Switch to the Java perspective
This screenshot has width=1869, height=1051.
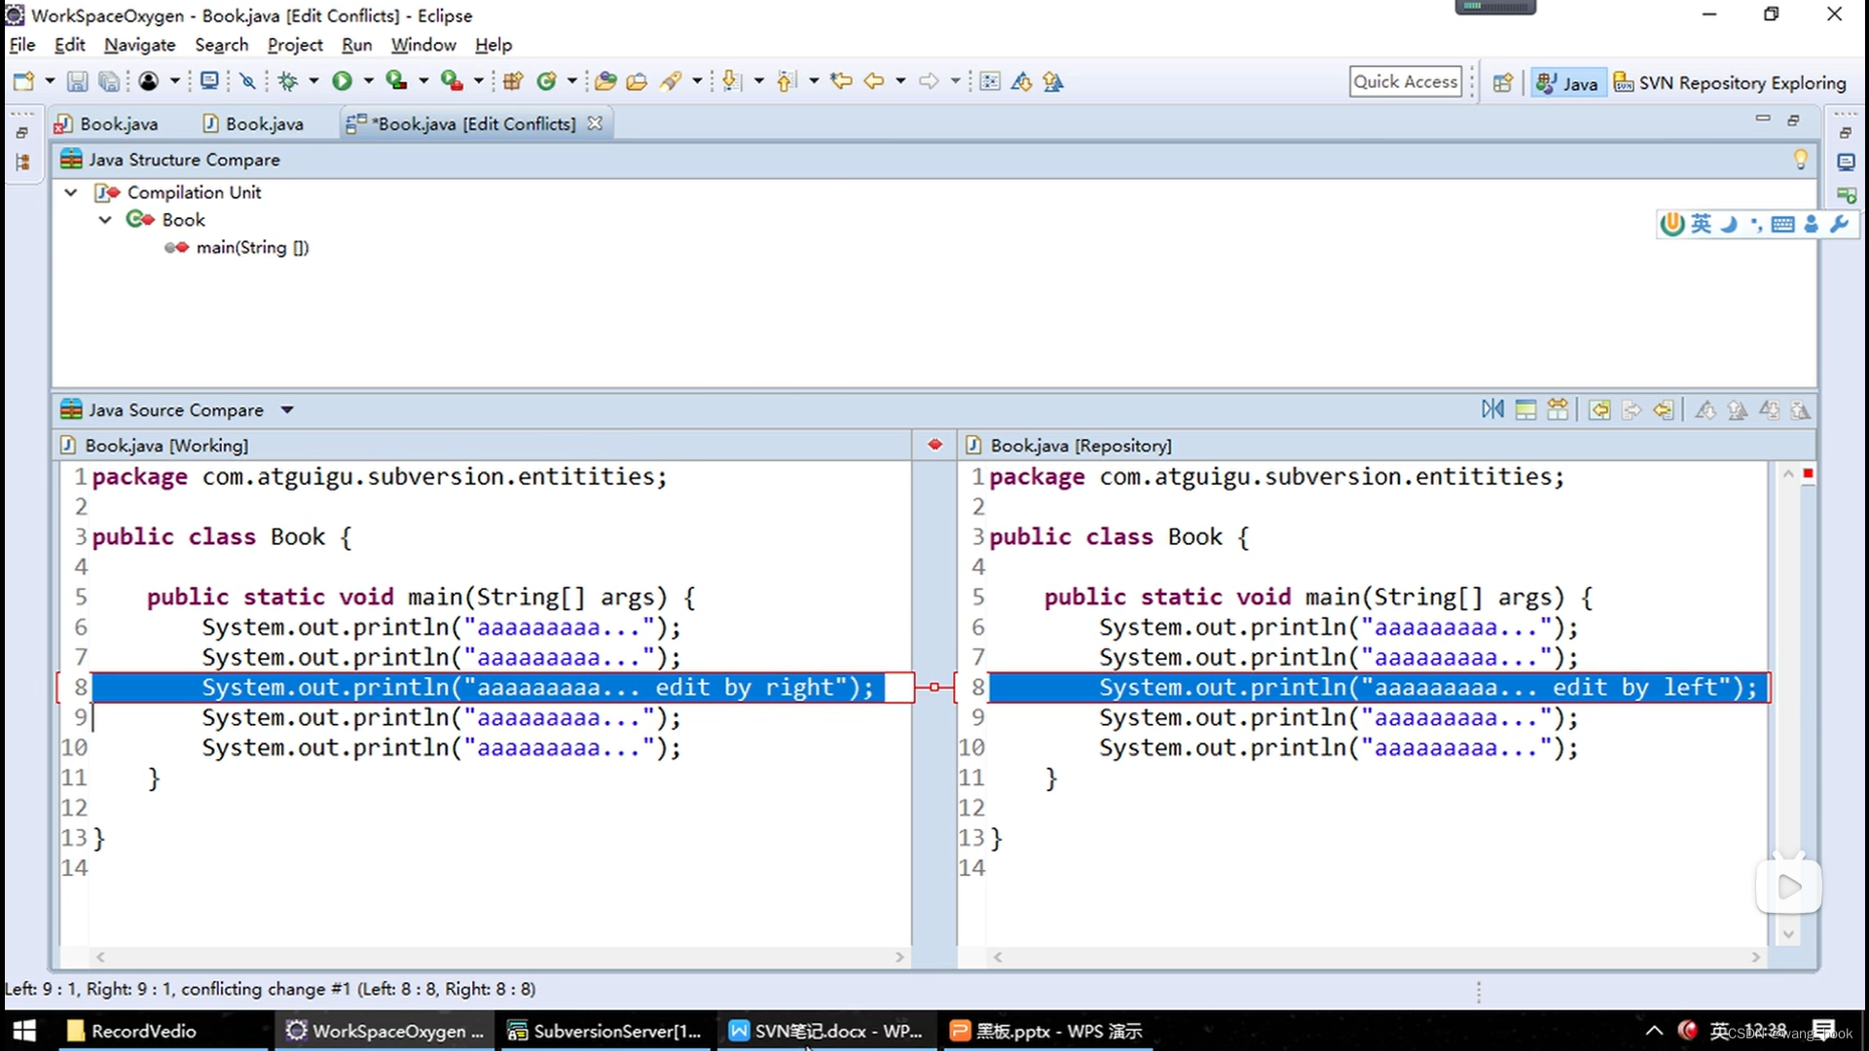point(1566,83)
